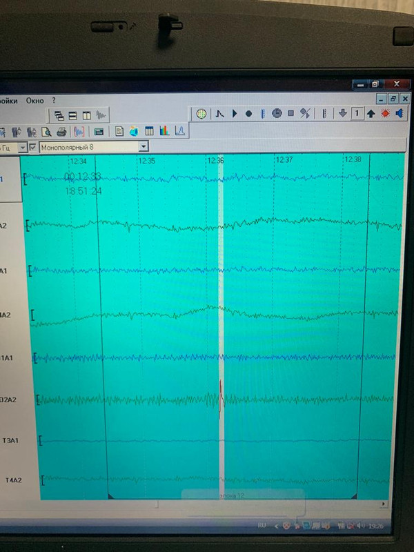Click the calibration pulse signal icon
Viewport: 414px width, 552px height.
coord(220,114)
